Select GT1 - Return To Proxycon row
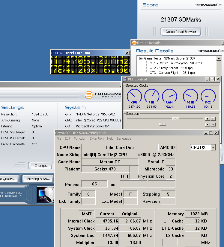This screenshot has width=224, height=247. click(x=176, y=63)
